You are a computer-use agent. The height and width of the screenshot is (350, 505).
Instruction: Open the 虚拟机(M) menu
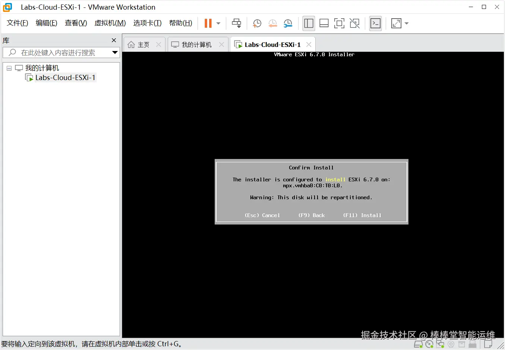(x=110, y=23)
